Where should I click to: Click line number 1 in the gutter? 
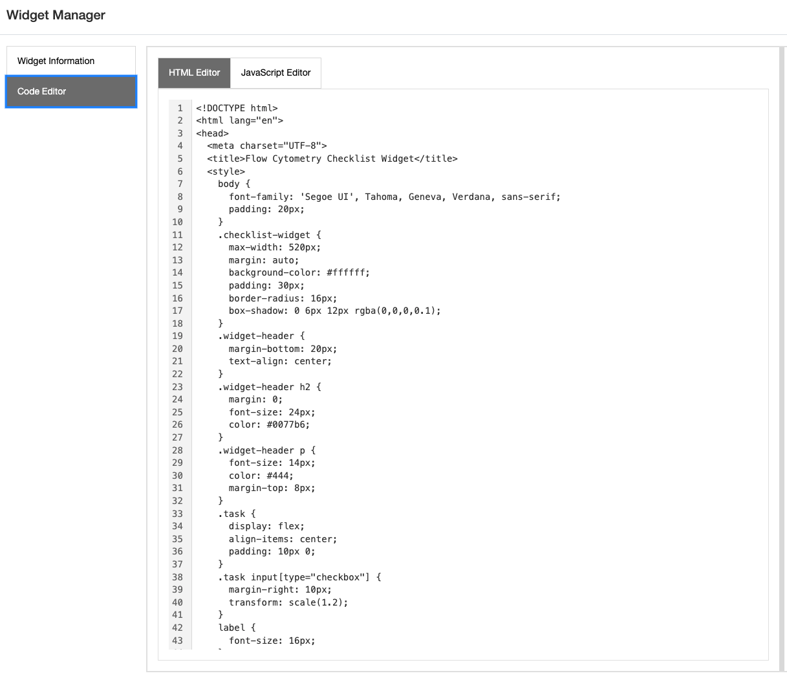(178, 108)
